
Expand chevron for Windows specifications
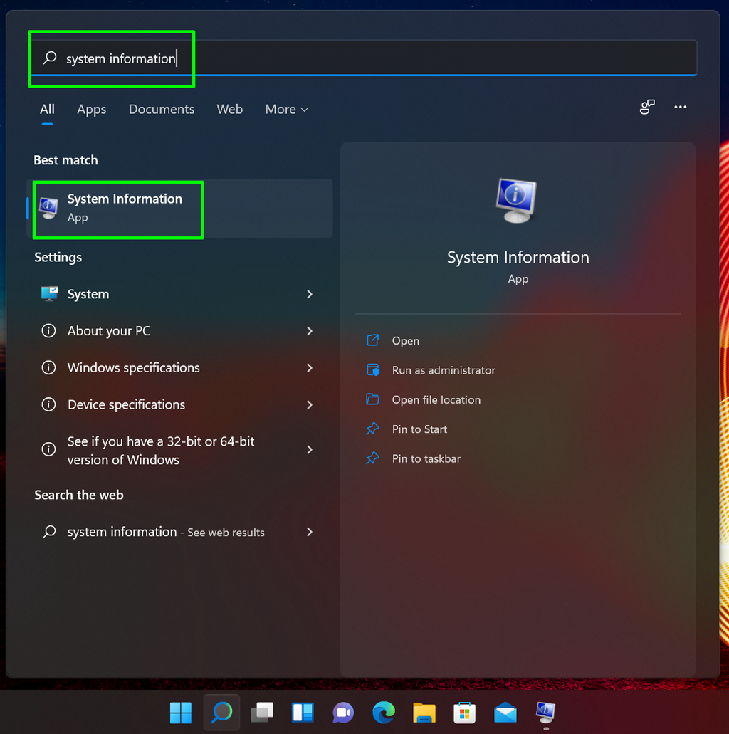(310, 368)
